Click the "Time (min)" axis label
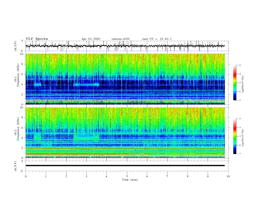The image size is (257, 198). [130, 180]
